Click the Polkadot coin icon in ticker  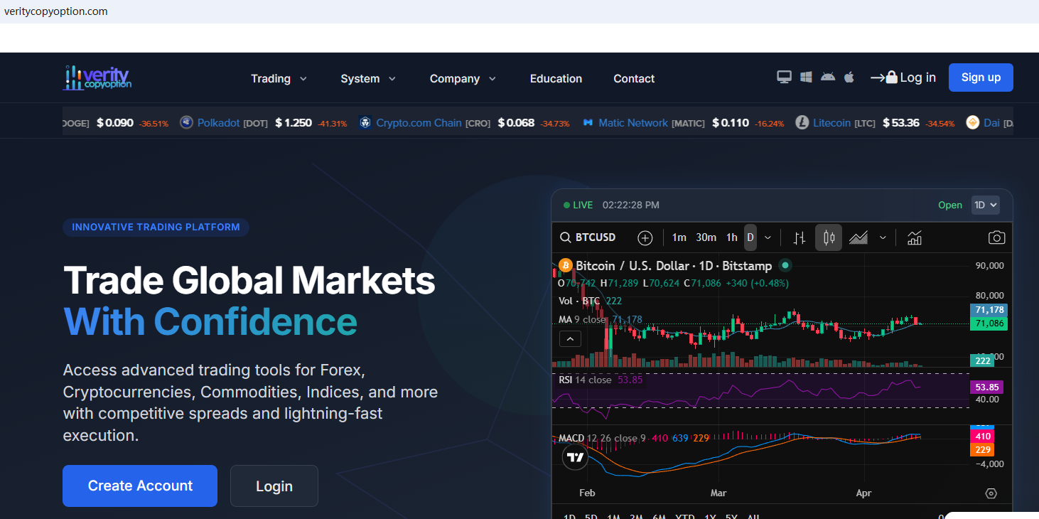tap(186, 122)
